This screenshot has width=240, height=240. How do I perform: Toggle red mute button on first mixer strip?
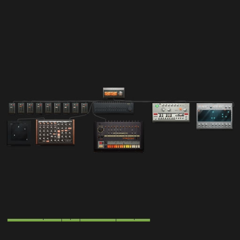tap(14, 105)
